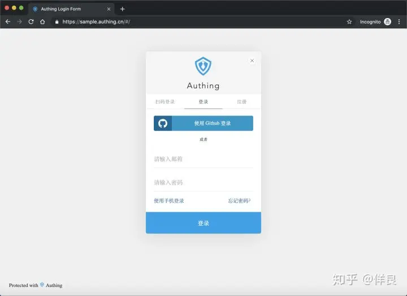The height and width of the screenshot is (296, 407).
Task: Click the browser back arrow
Action: point(8,22)
